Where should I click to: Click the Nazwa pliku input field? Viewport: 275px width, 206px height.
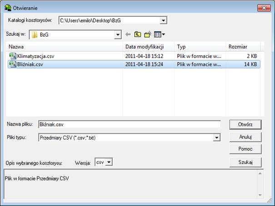129,124
